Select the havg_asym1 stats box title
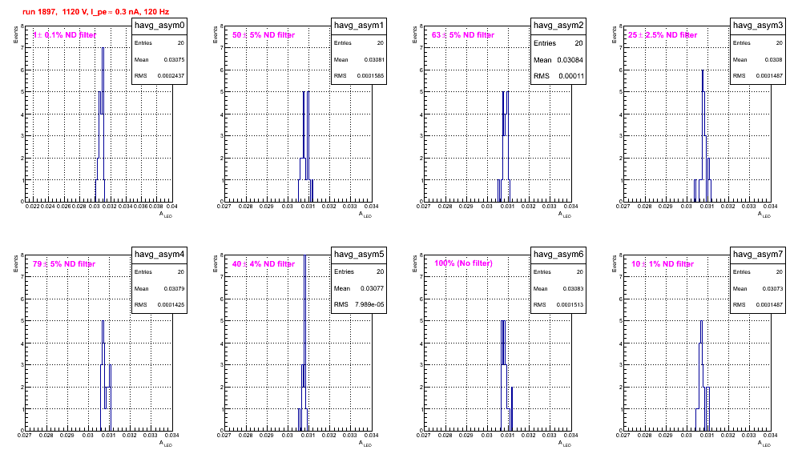798x458 pixels. 359,26
